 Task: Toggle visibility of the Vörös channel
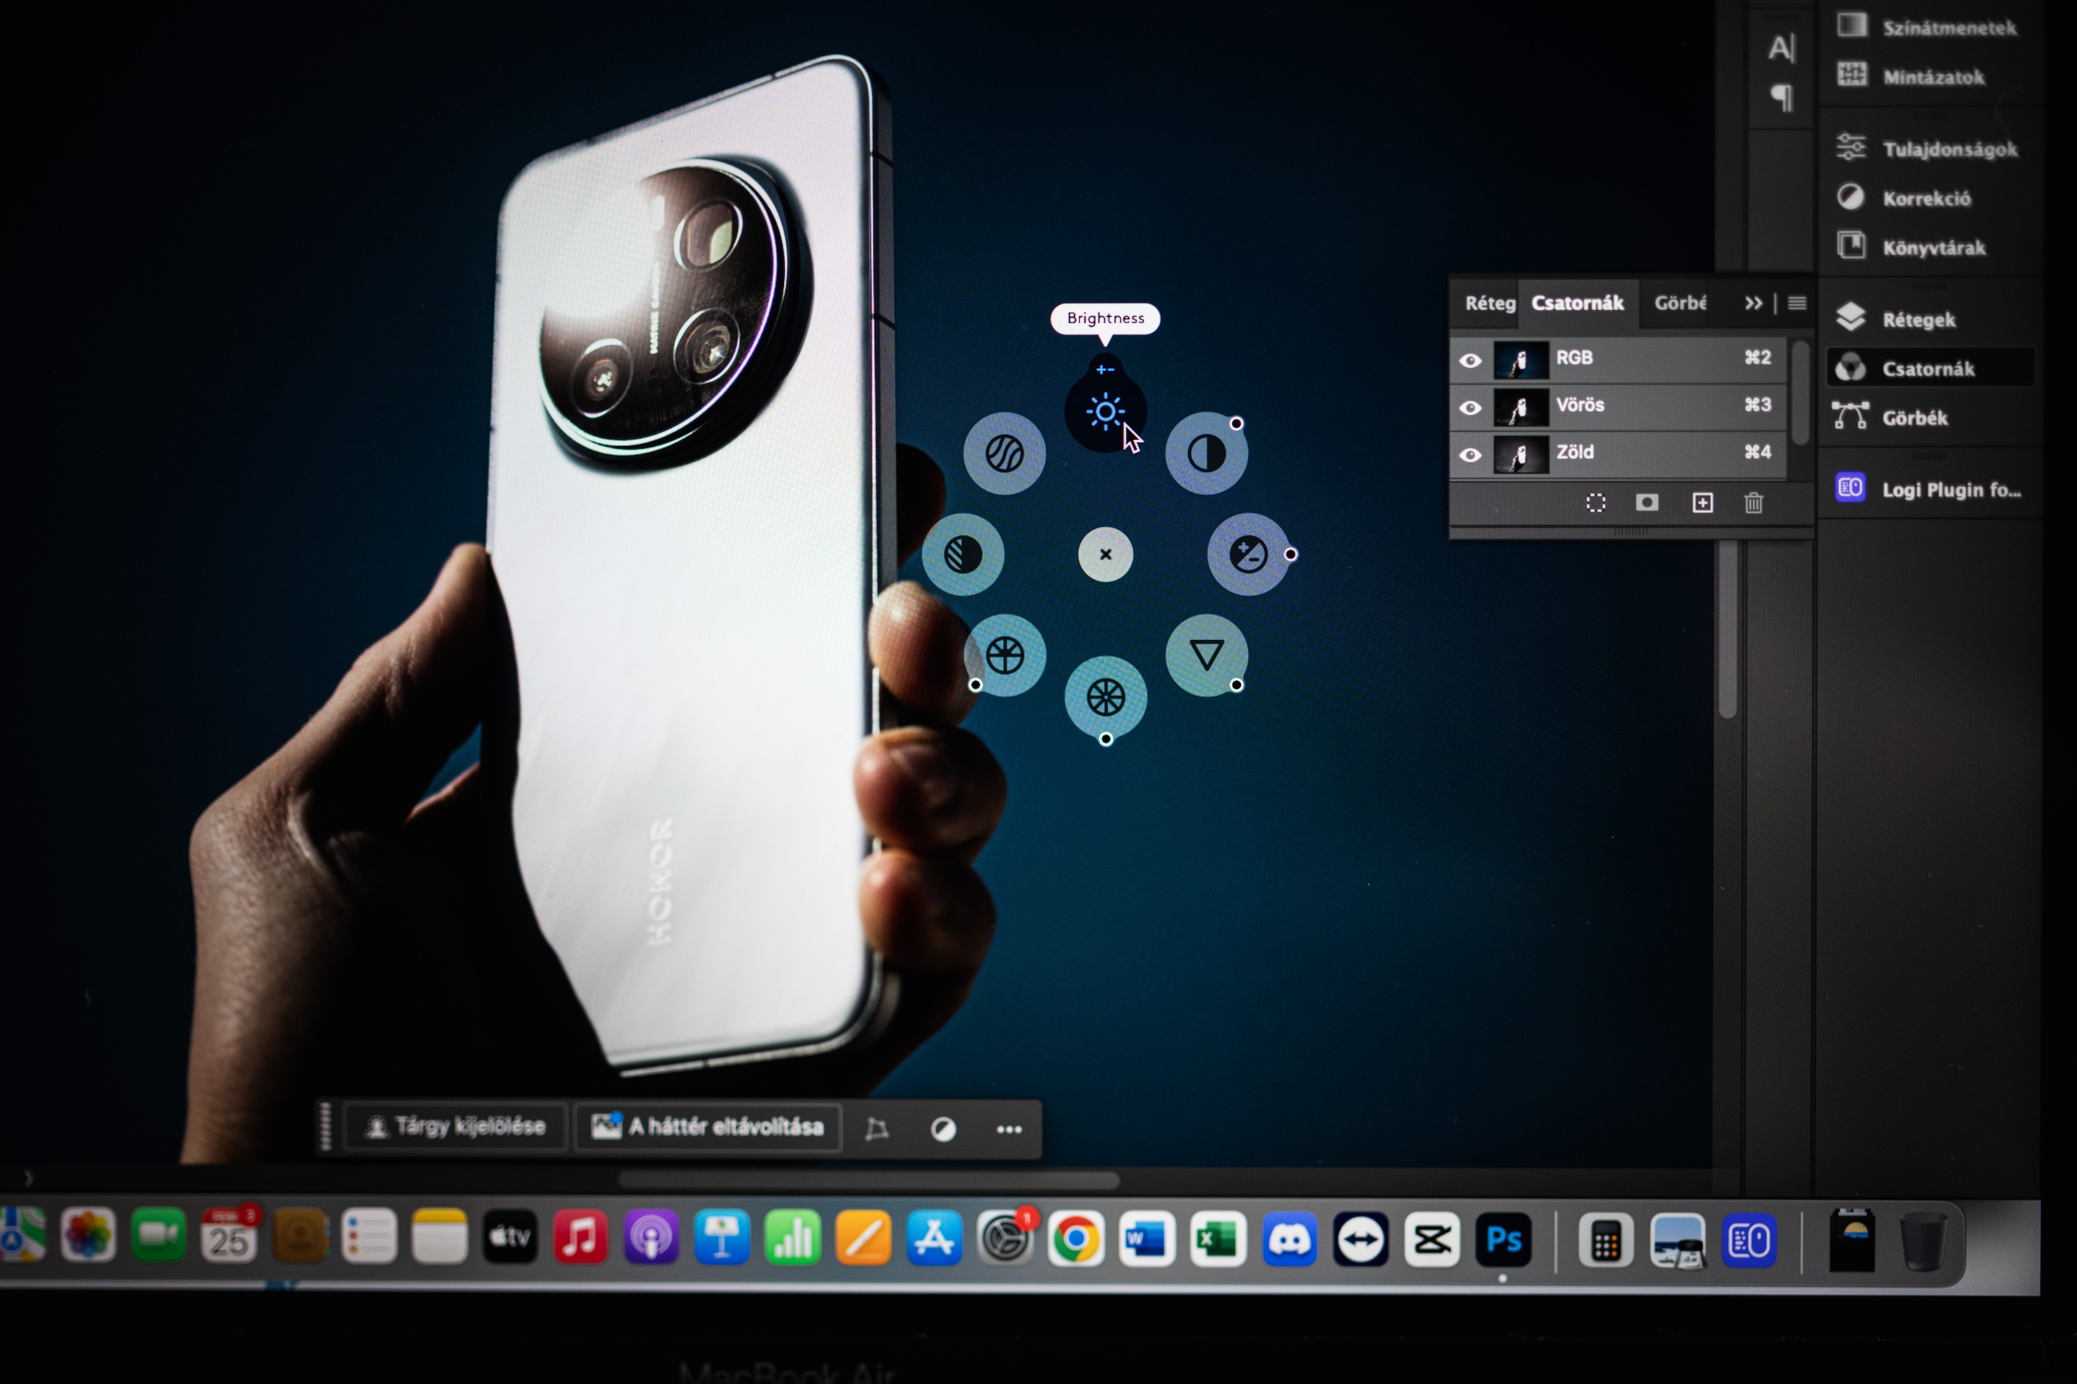pyautogui.click(x=1469, y=408)
